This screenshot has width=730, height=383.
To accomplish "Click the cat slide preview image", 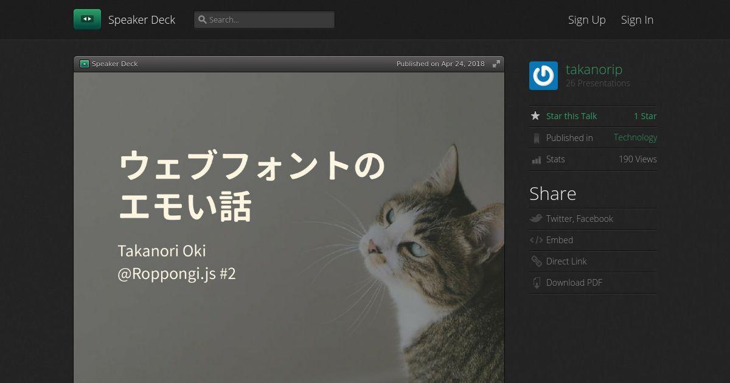I will click(289, 227).
